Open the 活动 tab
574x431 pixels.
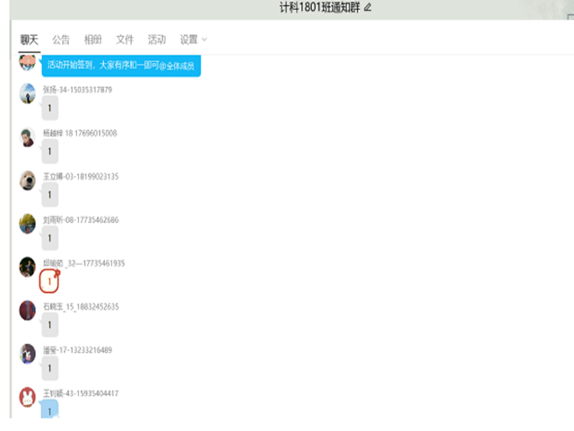pyautogui.click(x=157, y=40)
